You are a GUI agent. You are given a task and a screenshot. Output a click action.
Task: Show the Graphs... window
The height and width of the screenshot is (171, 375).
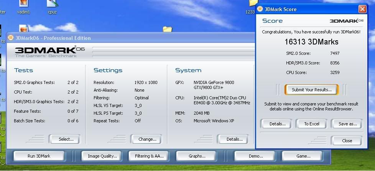[x=197, y=156]
